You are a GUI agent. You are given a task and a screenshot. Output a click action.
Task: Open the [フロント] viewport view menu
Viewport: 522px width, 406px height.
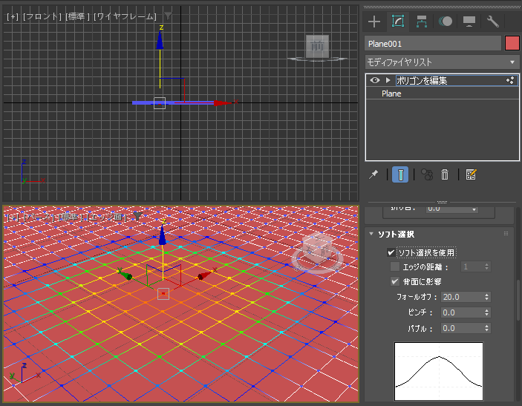click(42, 16)
